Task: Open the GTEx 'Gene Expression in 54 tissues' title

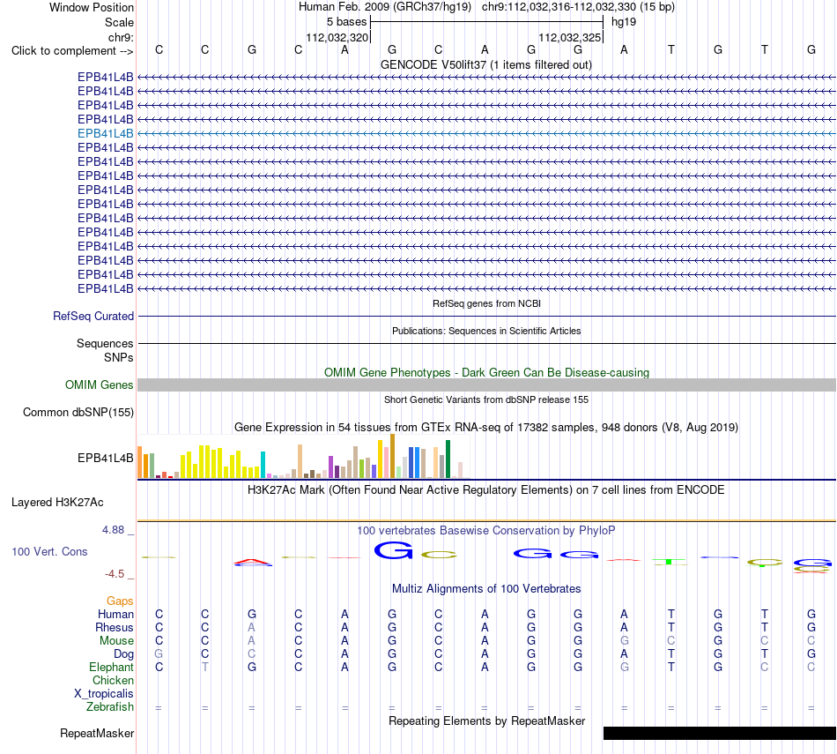Action: [x=486, y=427]
